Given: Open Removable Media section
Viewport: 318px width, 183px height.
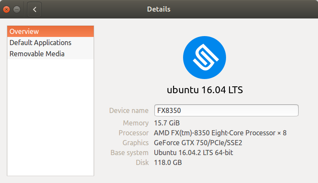Looking at the screenshot, I should point(51,54).
